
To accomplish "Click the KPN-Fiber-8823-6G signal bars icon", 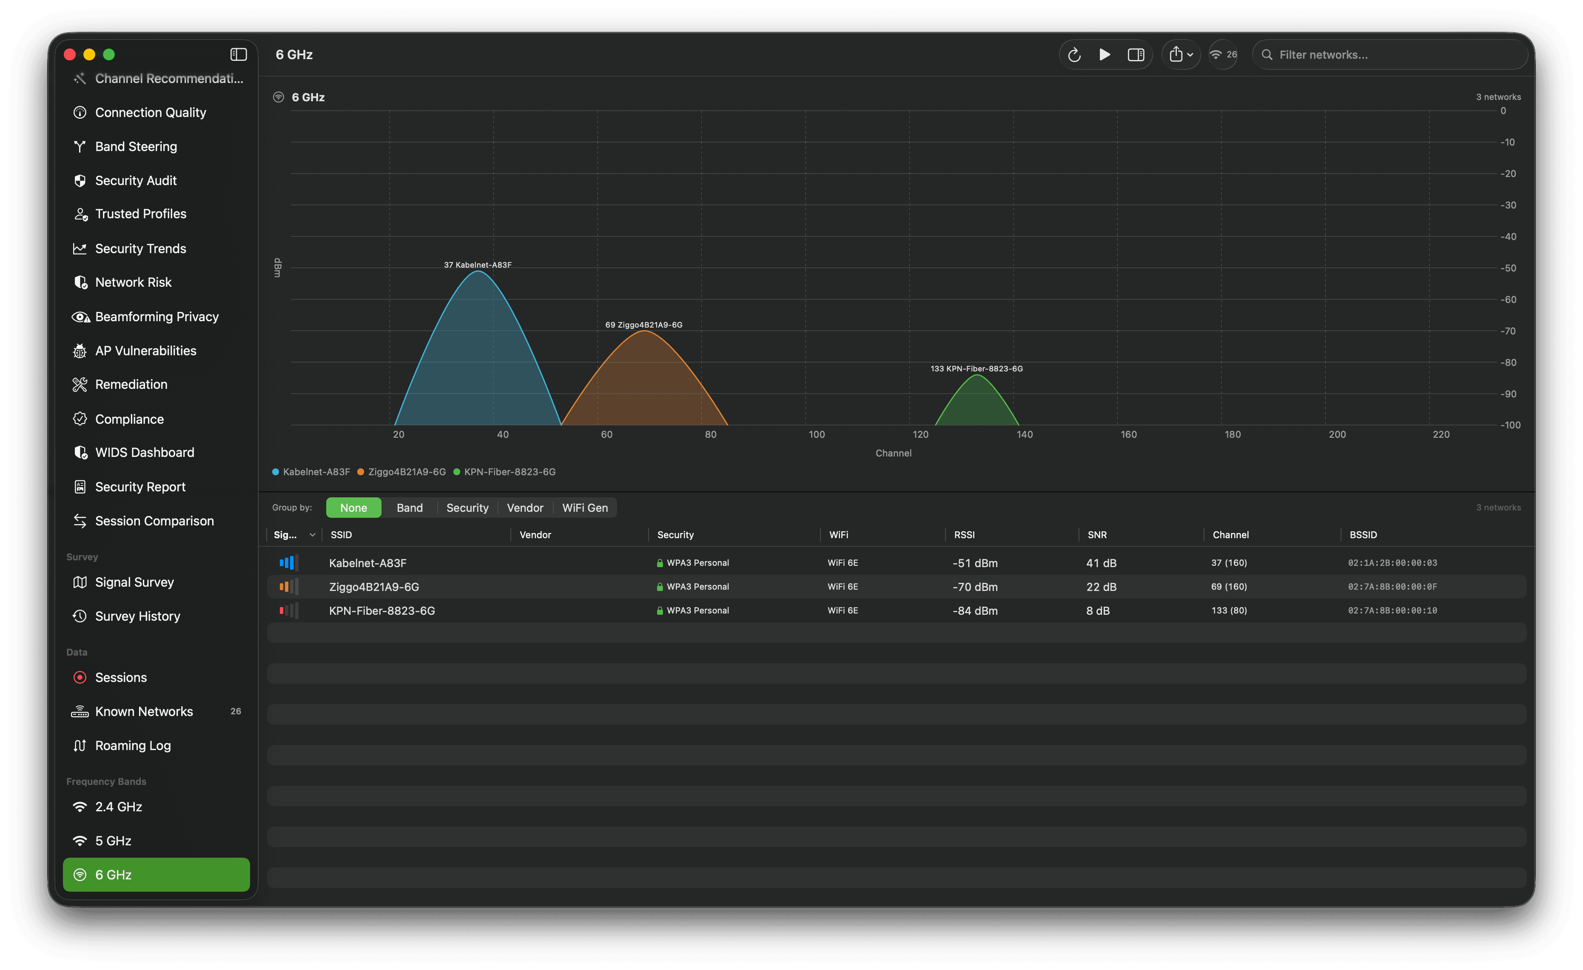I will tap(288, 611).
